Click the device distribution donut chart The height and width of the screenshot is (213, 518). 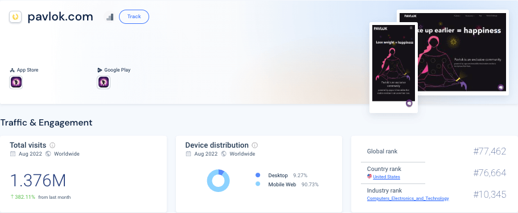tap(219, 181)
